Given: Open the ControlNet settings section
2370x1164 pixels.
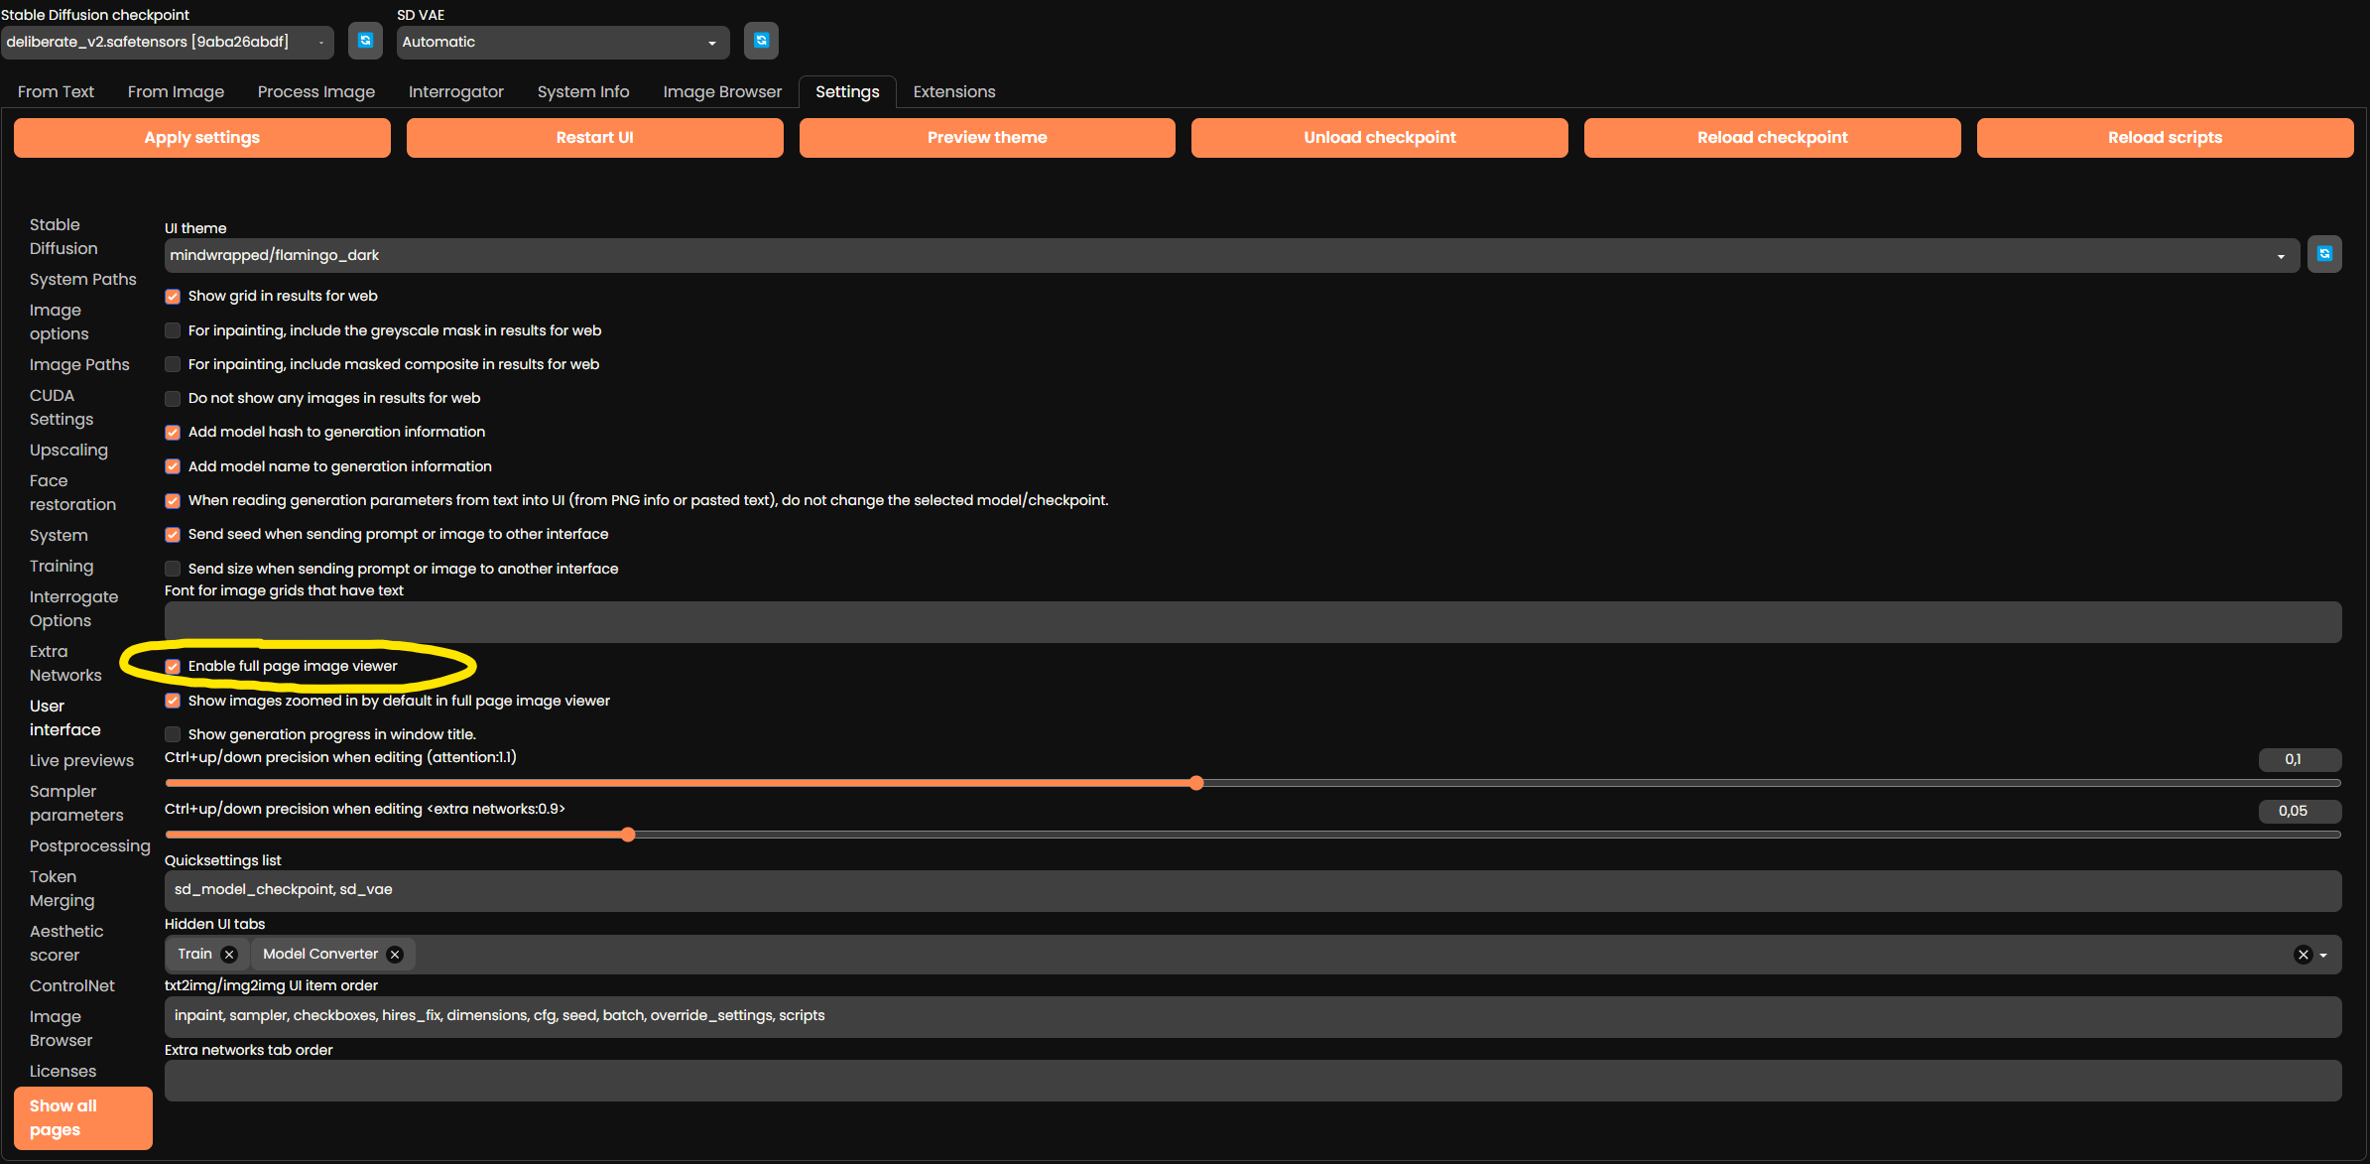Looking at the screenshot, I should pyautogui.click(x=71, y=985).
